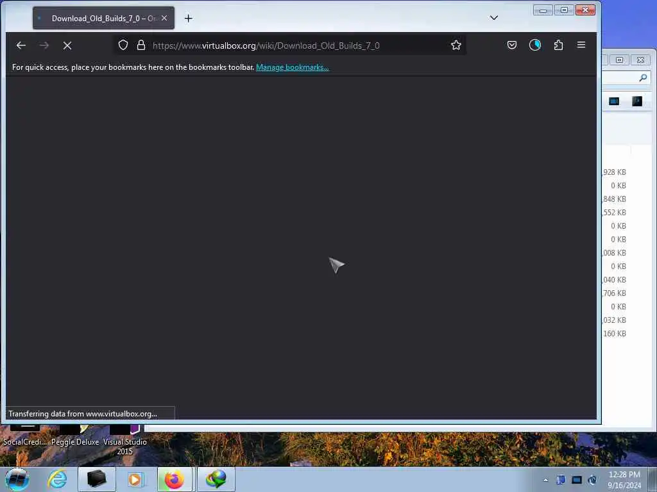Maximize the background Explorer window

[619, 60]
